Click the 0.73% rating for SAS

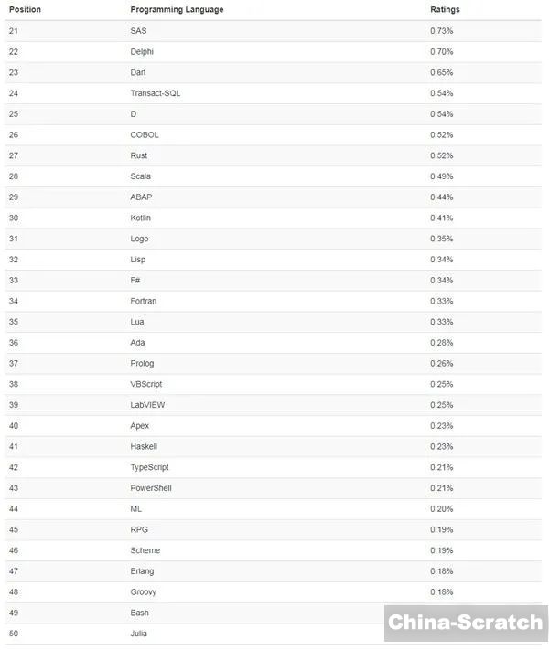click(441, 31)
